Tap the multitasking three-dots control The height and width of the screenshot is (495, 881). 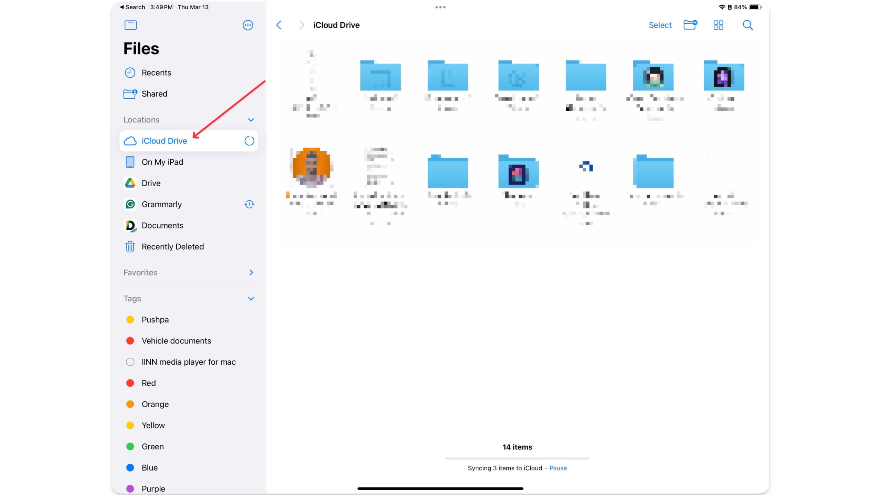440,7
